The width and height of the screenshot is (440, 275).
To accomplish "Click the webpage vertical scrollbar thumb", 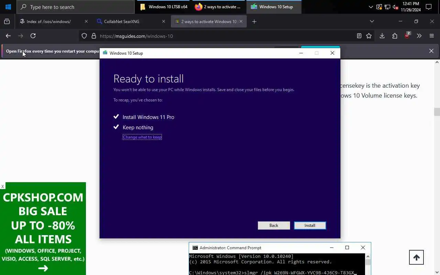I will tap(437, 112).
